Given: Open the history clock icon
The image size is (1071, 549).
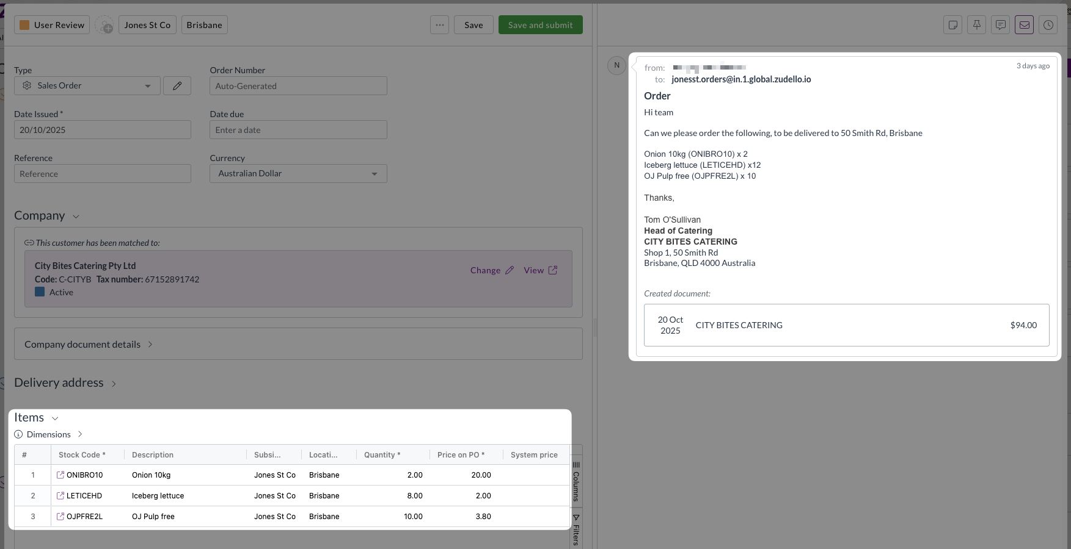Looking at the screenshot, I should click(x=1048, y=25).
